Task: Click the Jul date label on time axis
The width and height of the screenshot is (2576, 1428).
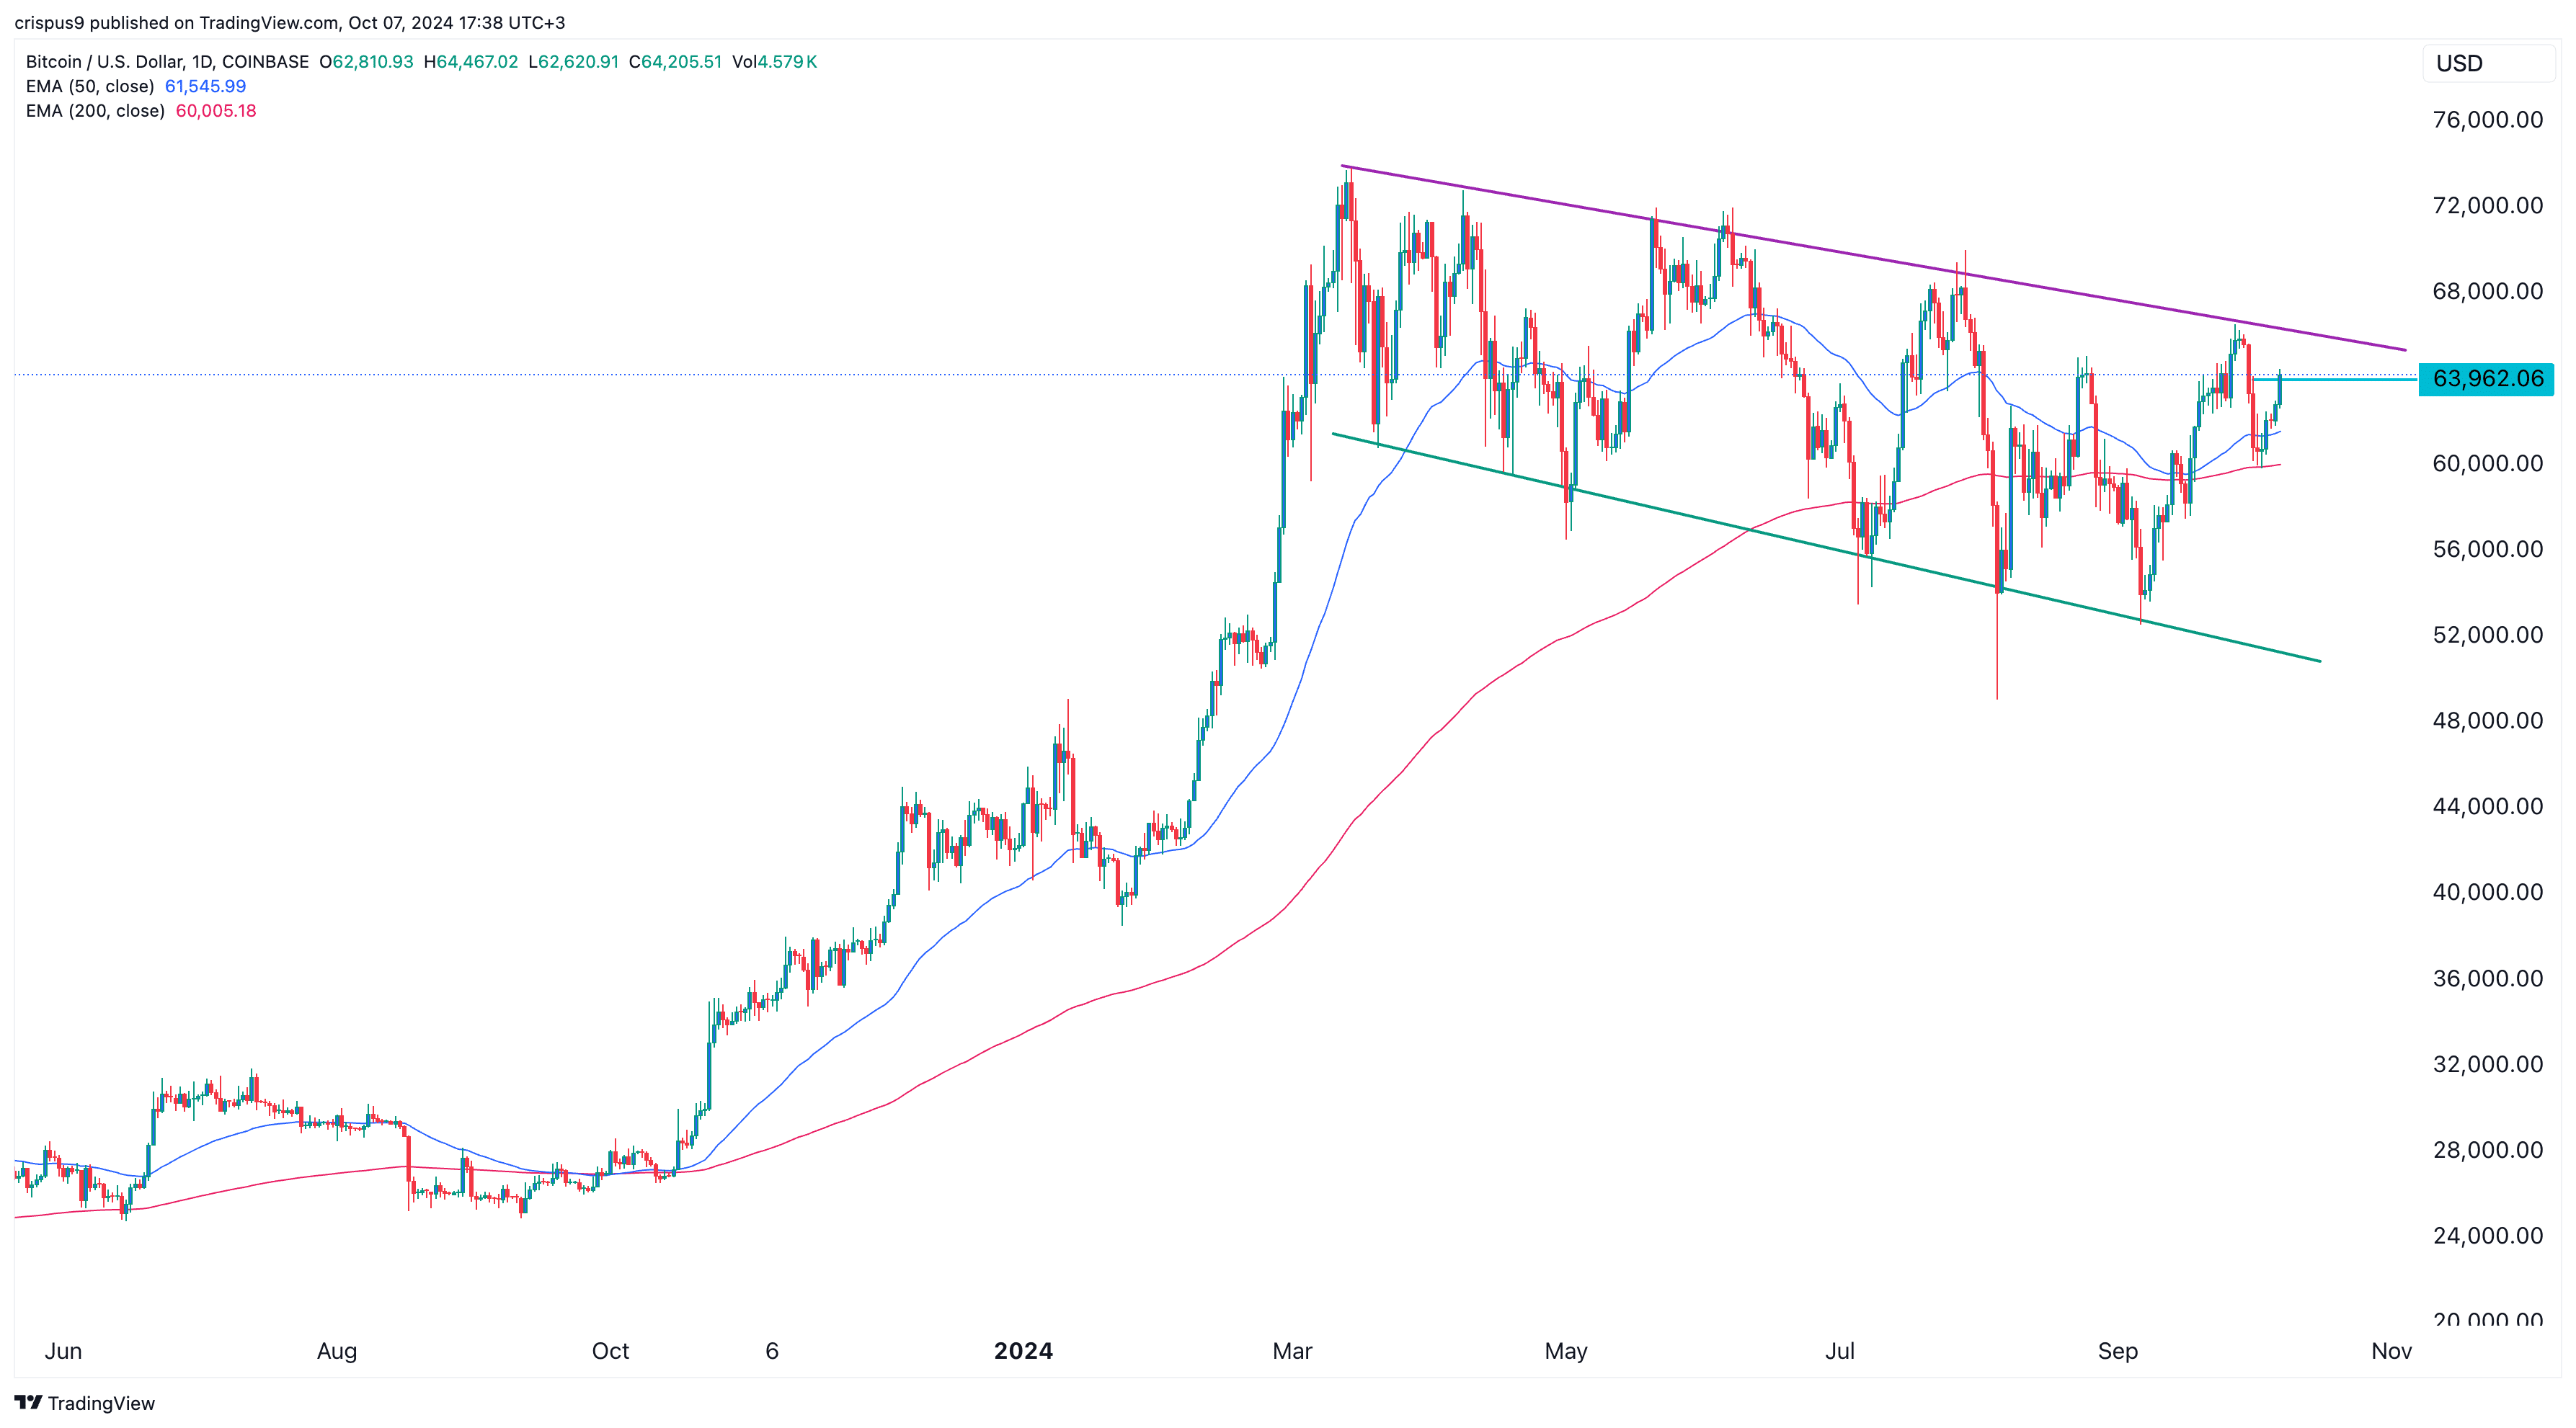Action: (1840, 1351)
